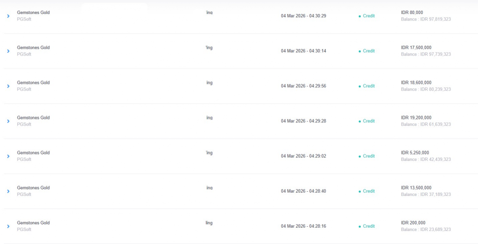This screenshot has width=478, height=244.
Task: Open the chevron for the 04:29:28 transaction
Action: pos(8,121)
